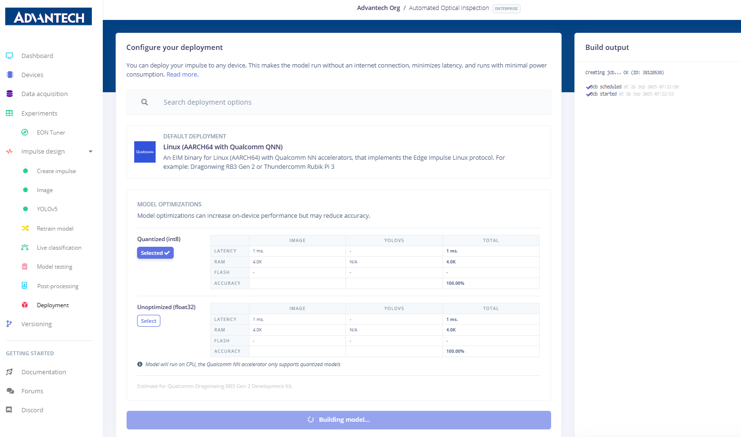Viewport: 741px width, 437px height.
Task: Click the Retrain model shuffle icon
Action: click(x=25, y=228)
